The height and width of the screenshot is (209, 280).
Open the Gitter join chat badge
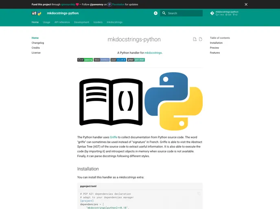click(136, 60)
